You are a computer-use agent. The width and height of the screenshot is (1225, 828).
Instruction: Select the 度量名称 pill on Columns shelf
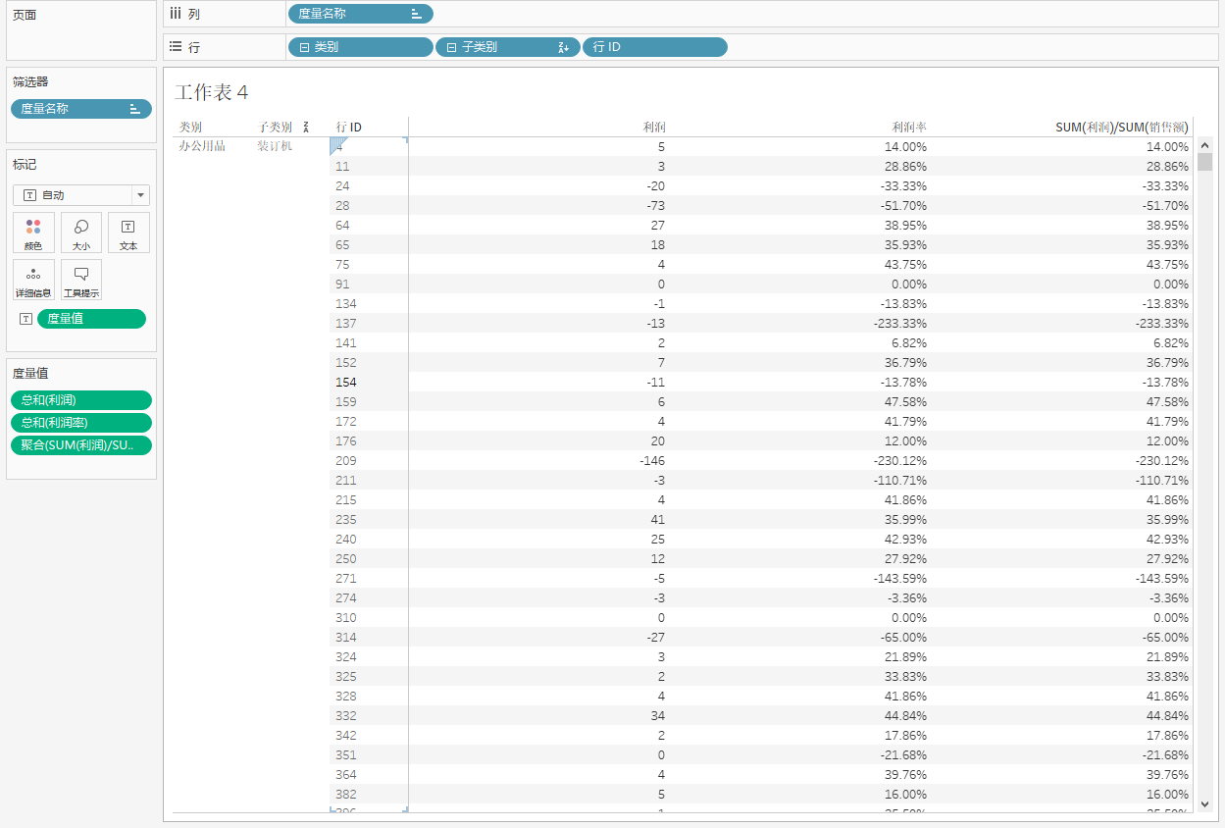[360, 14]
